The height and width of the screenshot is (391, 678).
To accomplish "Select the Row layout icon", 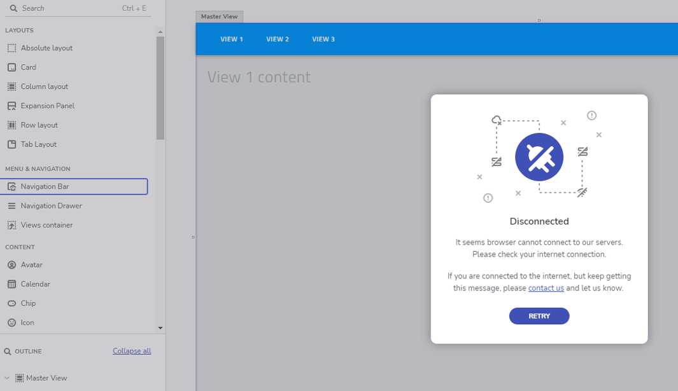I will point(11,125).
